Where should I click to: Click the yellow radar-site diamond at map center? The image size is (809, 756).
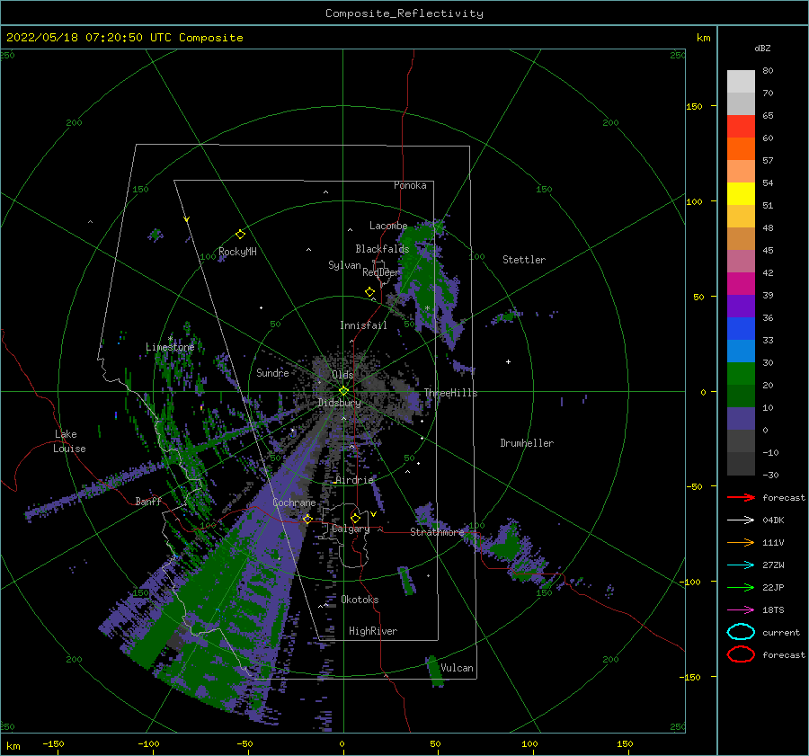[x=343, y=391]
